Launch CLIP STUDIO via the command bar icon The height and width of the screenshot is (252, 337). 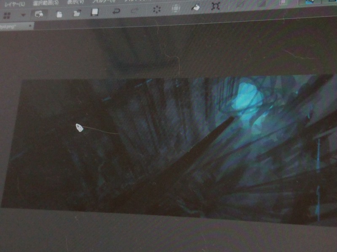click(x=39, y=14)
